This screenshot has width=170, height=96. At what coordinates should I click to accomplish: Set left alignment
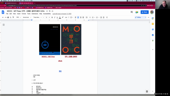tap(75, 17)
